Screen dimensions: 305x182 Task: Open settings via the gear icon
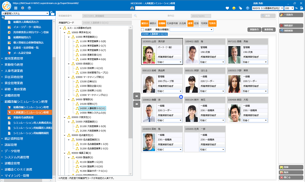pos(22,8)
